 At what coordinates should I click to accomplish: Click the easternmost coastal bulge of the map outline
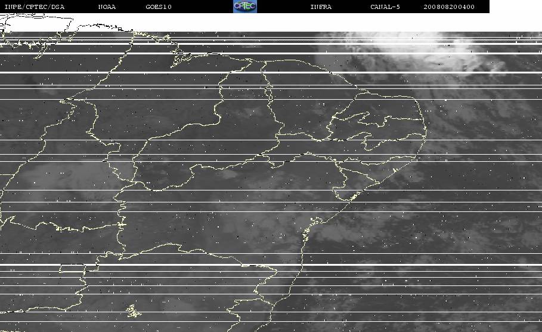[x=423, y=130]
